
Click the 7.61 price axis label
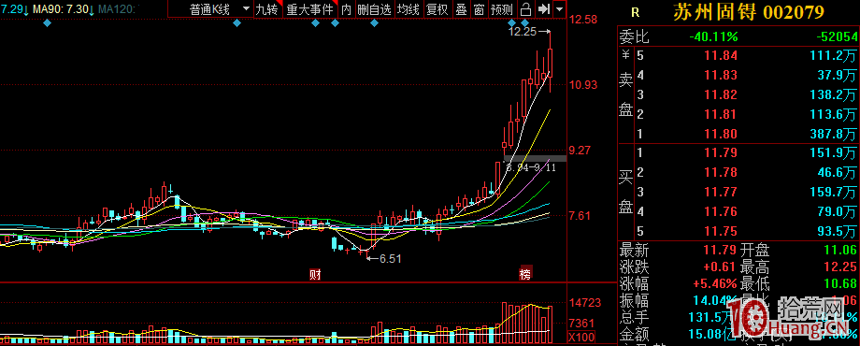(580, 215)
